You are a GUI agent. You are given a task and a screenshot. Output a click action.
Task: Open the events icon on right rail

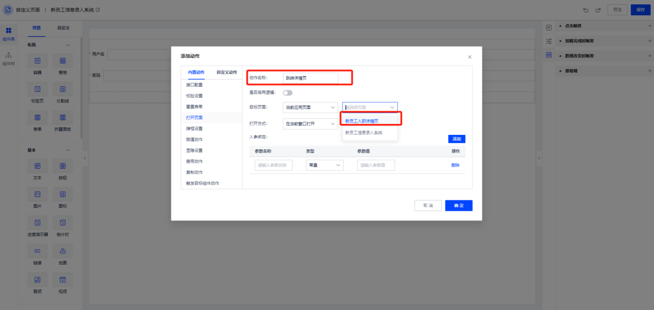549,55
